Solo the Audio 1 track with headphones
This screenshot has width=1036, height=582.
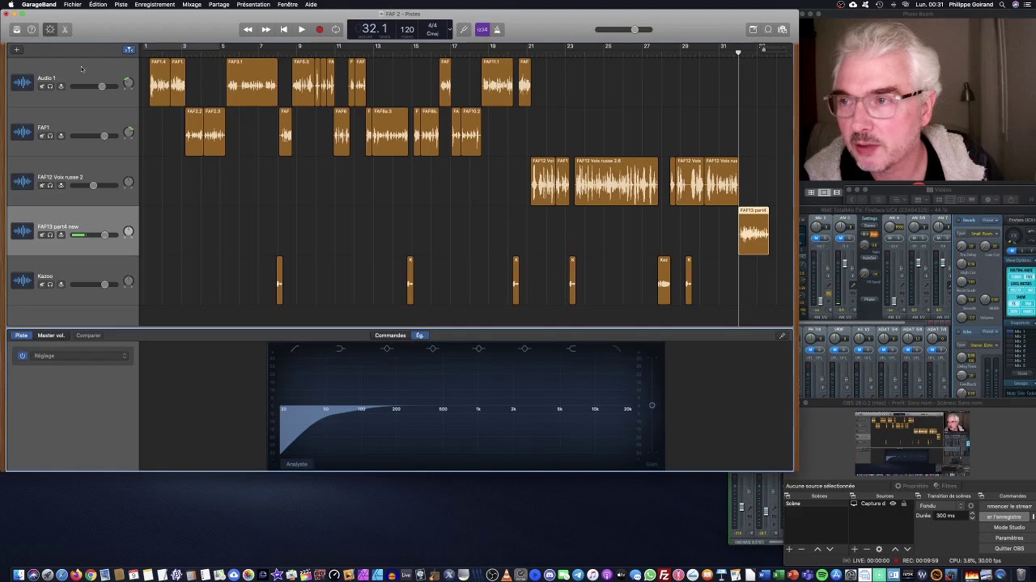tap(50, 86)
